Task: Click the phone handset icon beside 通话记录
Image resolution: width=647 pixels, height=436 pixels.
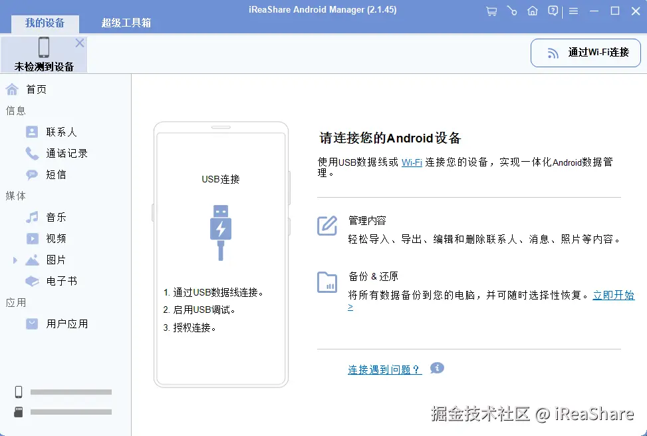Action: pyautogui.click(x=32, y=153)
